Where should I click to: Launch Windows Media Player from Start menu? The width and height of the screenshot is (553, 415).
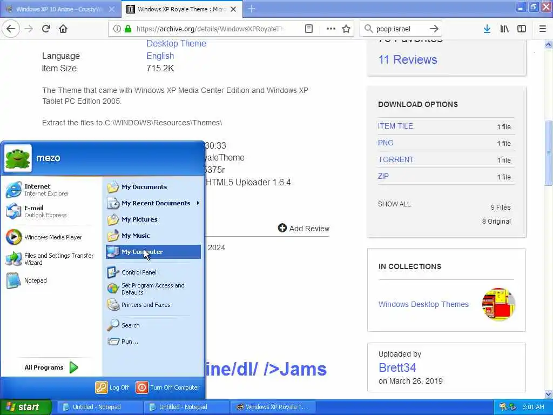(x=51, y=237)
